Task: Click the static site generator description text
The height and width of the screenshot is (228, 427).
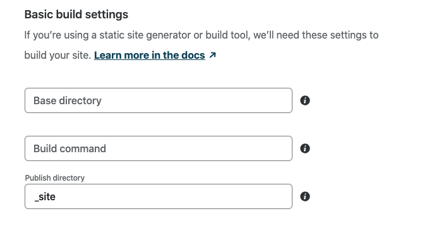Action: point(201,35)
